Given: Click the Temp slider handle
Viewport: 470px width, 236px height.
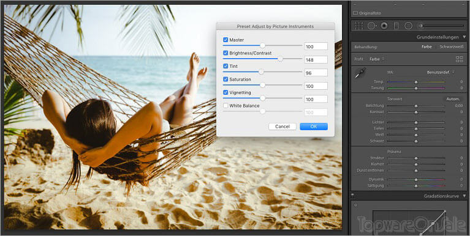Looking at the screenshot, I should coord(416,82).
